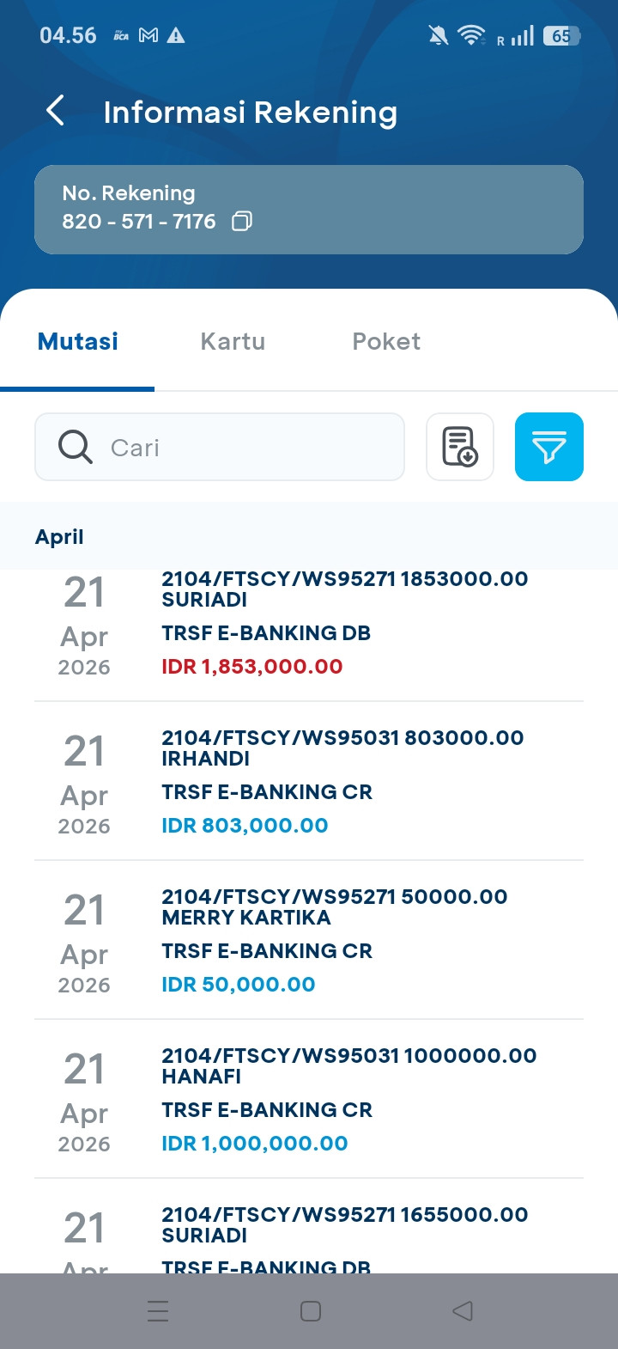Tap the search magnifier icon
This screenshot has height=1349, width=618.
pyautogui.click(x=76, y=447)
